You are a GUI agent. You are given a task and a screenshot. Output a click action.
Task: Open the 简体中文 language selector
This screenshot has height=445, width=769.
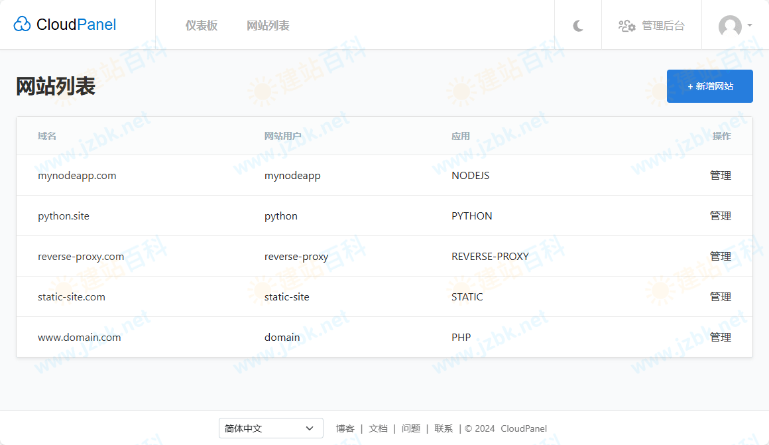[x=270, y=428]
